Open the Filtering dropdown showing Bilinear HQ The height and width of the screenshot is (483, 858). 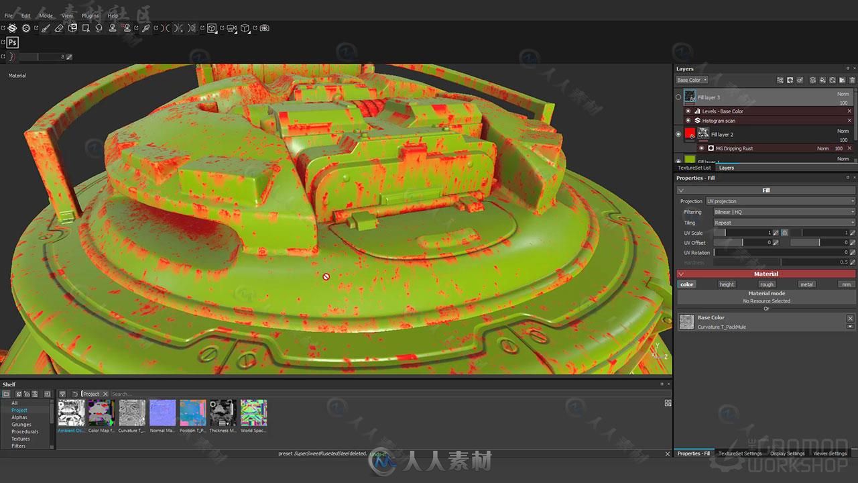coord(784,212)
